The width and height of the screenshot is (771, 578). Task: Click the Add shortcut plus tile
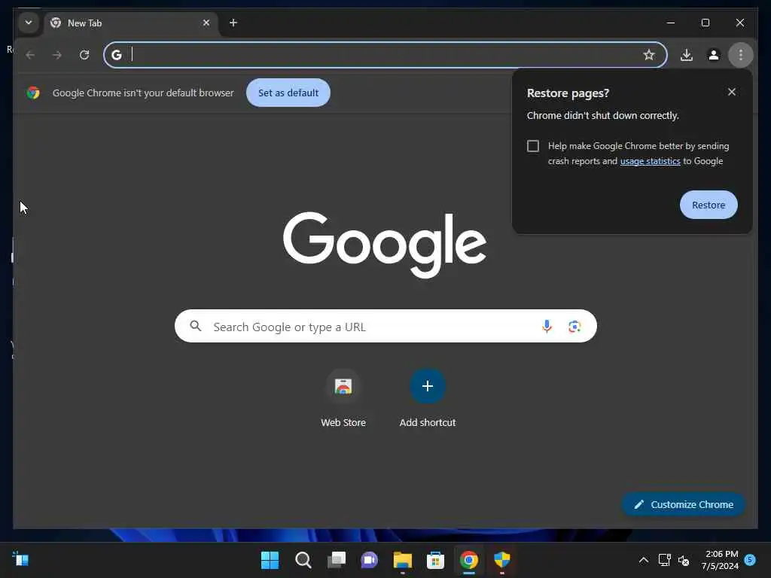(428, 386)
